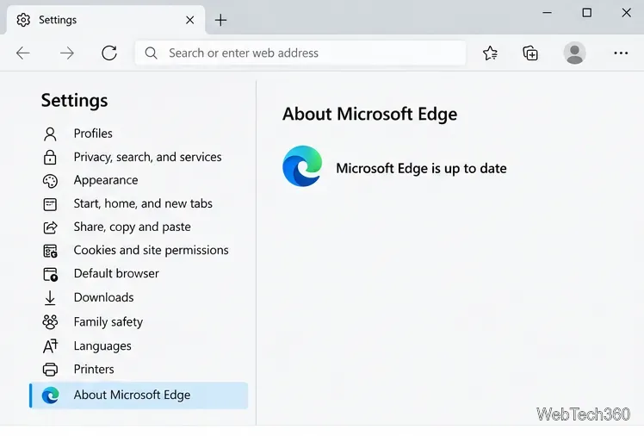
Task: Close the Settings tab
Action: (189, 20)
